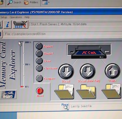Click the Read (new file) down-arrow button

[x=88, y=71]
